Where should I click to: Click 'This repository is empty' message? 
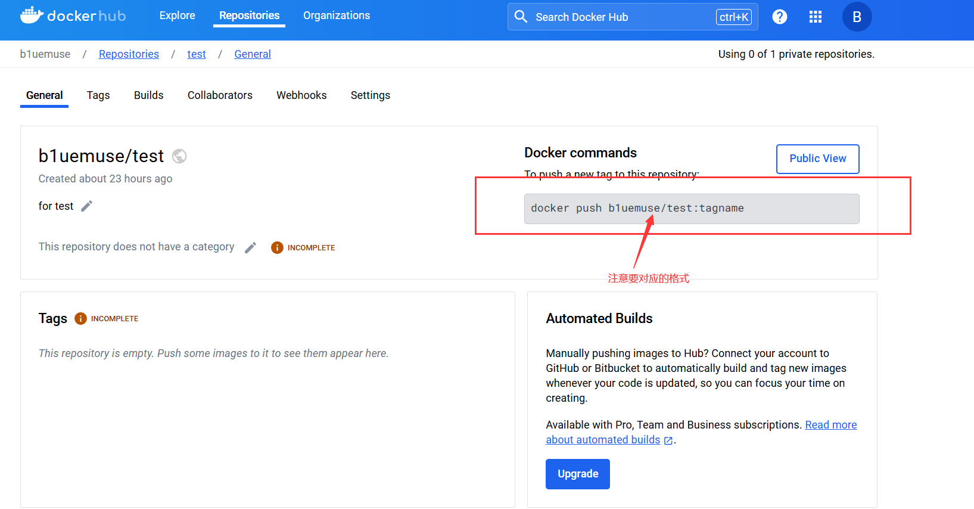coord(213,353)
